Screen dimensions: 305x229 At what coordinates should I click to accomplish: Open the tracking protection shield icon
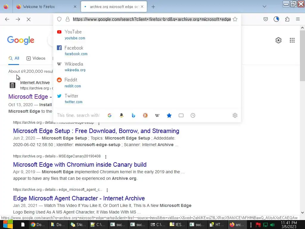point(59,19)
